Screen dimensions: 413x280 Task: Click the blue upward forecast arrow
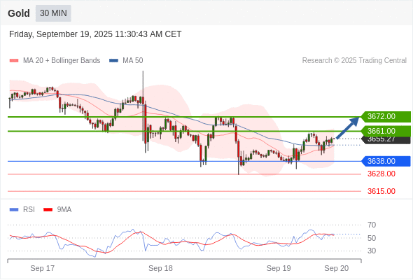click(348, 127)
